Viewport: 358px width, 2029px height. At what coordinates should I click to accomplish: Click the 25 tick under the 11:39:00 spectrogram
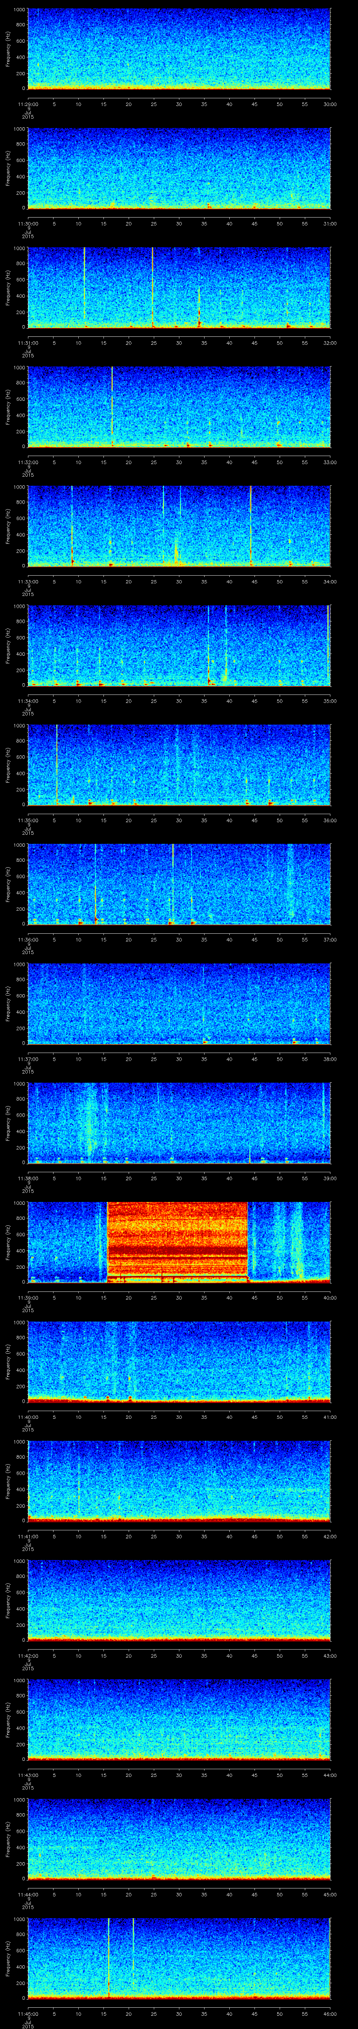(153, 1297)
